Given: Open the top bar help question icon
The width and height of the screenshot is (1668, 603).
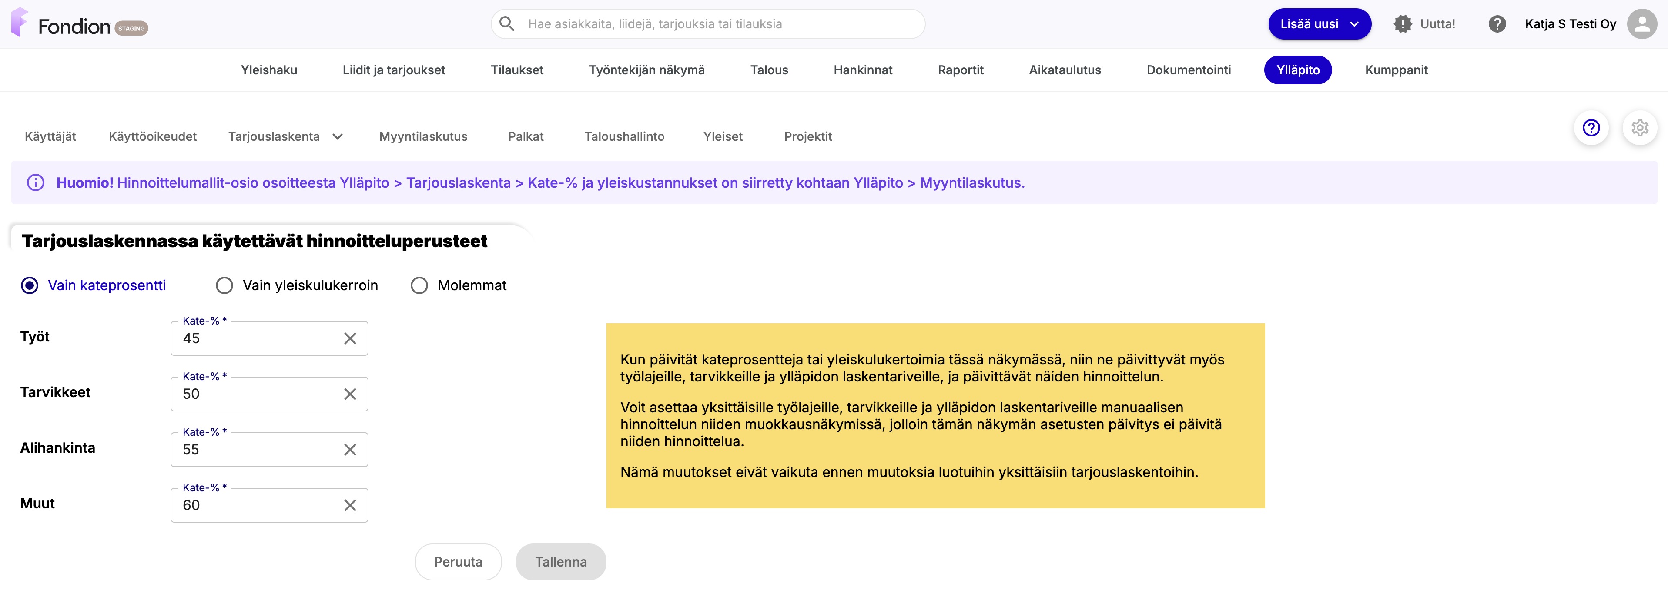Looking at the screenshot, I should 1497,24.
